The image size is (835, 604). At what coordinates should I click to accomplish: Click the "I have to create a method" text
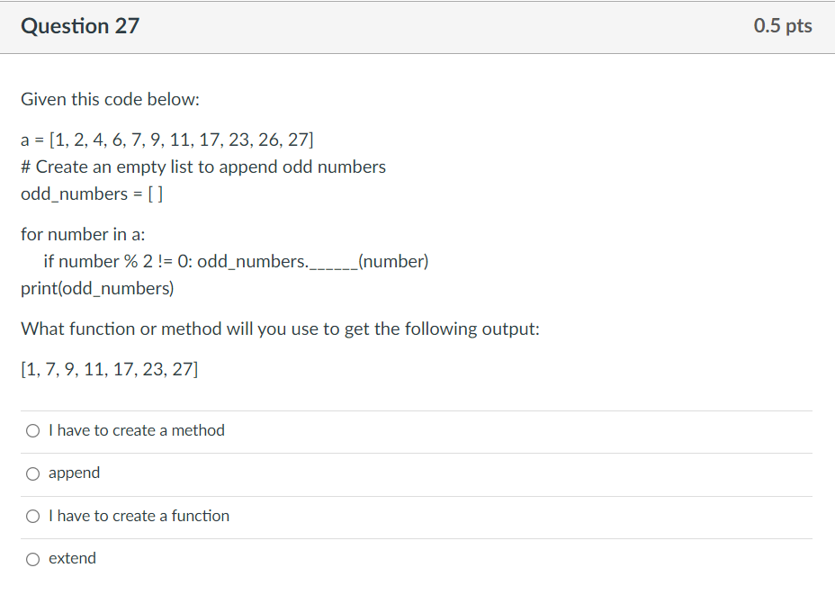[137, 430]
